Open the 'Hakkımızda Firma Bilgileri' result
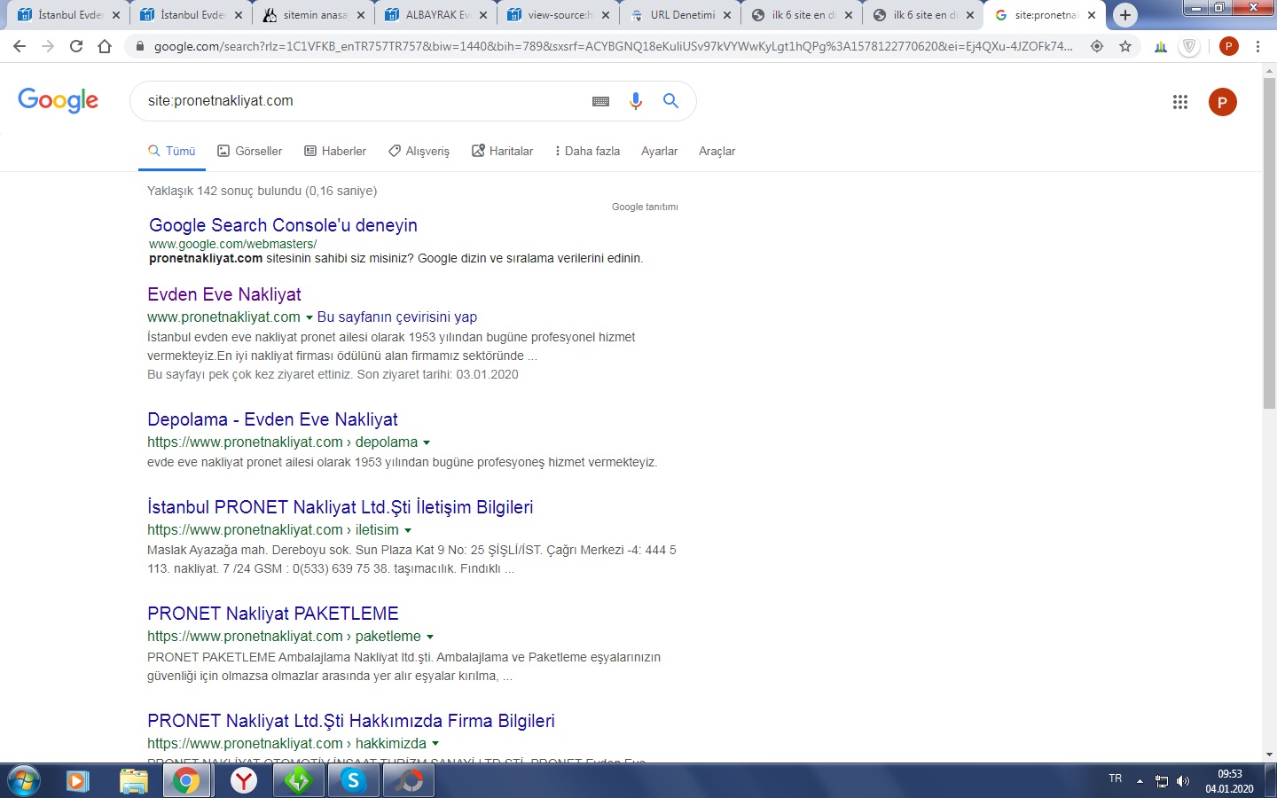This screenshot has height=798, width=1277. (x=351, y=721)
